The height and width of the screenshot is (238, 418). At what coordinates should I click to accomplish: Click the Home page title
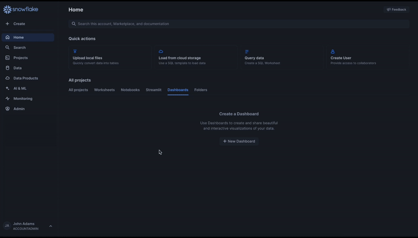(76, 9)
